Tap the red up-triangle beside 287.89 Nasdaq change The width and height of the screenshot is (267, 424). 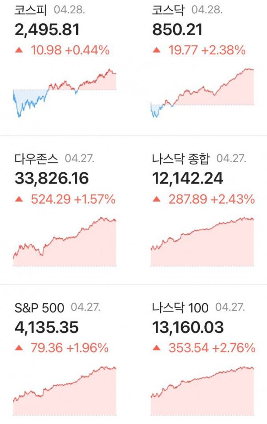coord(157,199)
